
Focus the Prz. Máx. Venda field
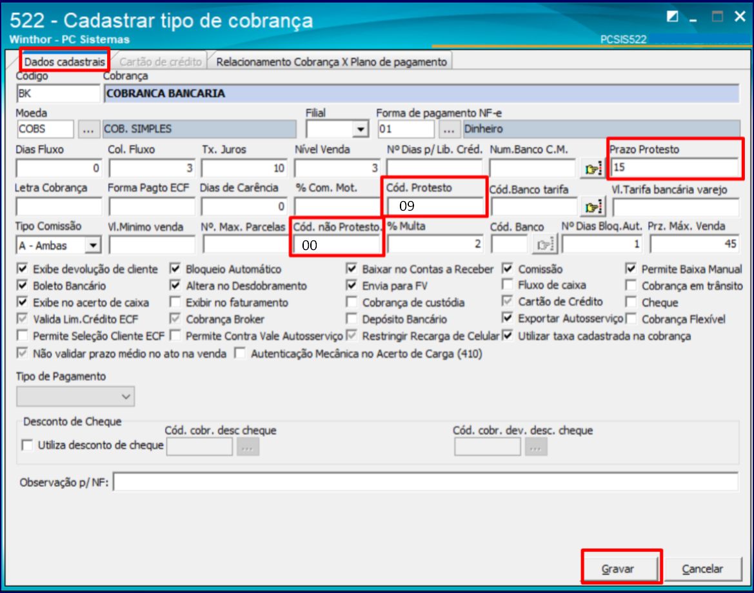(695, 244)
